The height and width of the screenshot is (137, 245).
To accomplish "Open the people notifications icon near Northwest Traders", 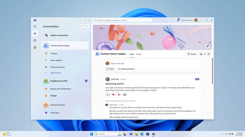I will pyautogui.click(x=178, y=20).
